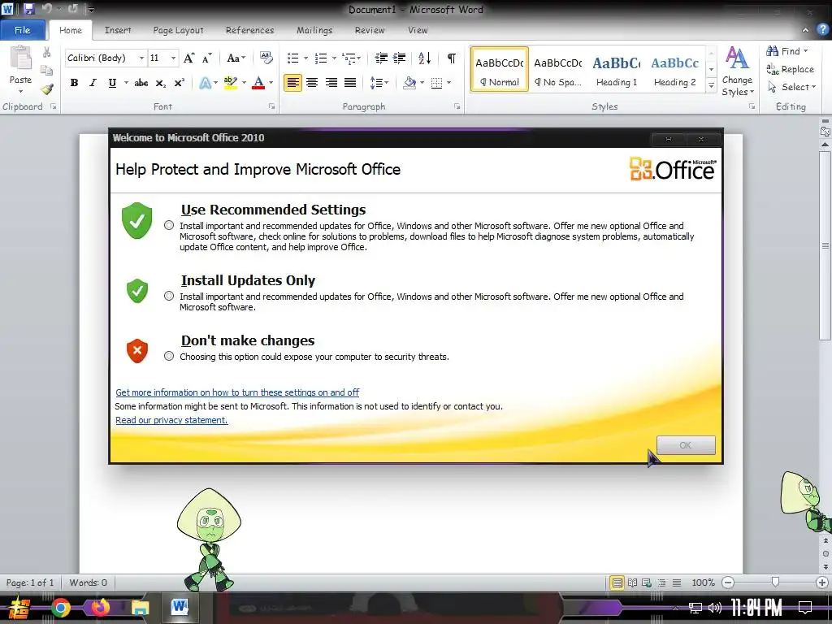832x624 pixels.
Task: Open the File tab
Action: (x=22, y=30)
